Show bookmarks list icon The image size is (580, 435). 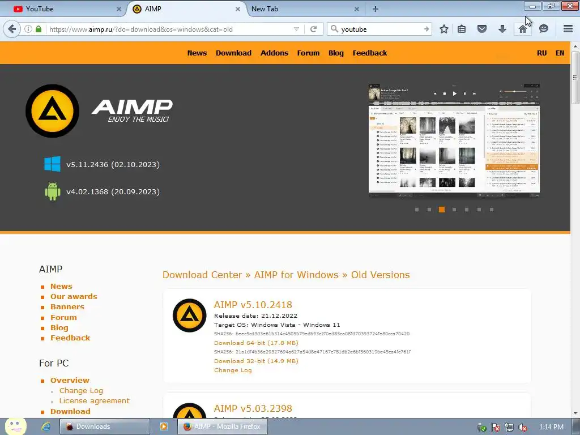point(462,29)
